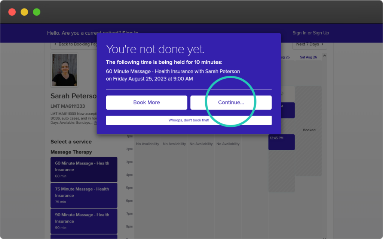This screenshot has height=239, width=383.
Task: Click the "Booked" label in Saturday's column
Action: point(309,130)
